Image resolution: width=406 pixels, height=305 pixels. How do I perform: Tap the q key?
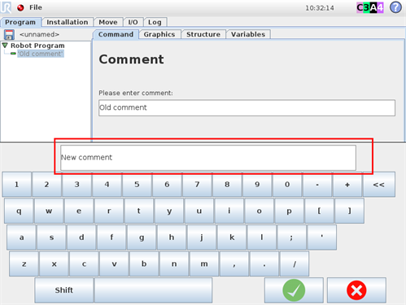pyautogui.click(x=19, y=211)
